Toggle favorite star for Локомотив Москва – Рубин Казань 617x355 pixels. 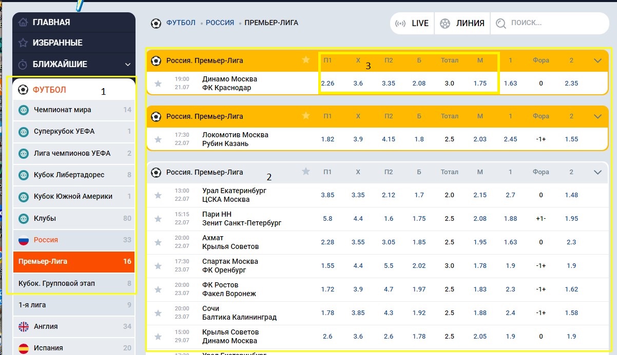coord(158,139)
